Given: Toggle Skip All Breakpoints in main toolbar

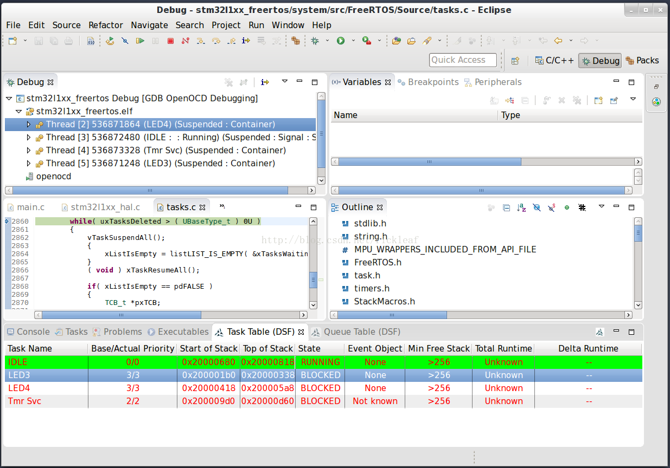Looking at the screenshot, I should pyautogui.click(x=125, y=41).
